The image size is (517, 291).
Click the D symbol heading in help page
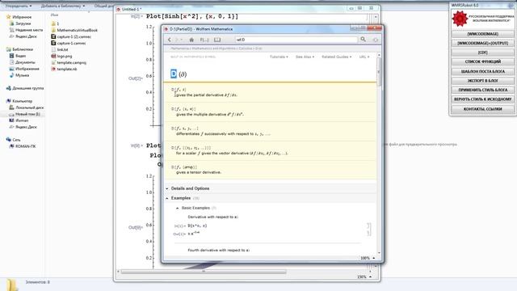pos(174,74)
